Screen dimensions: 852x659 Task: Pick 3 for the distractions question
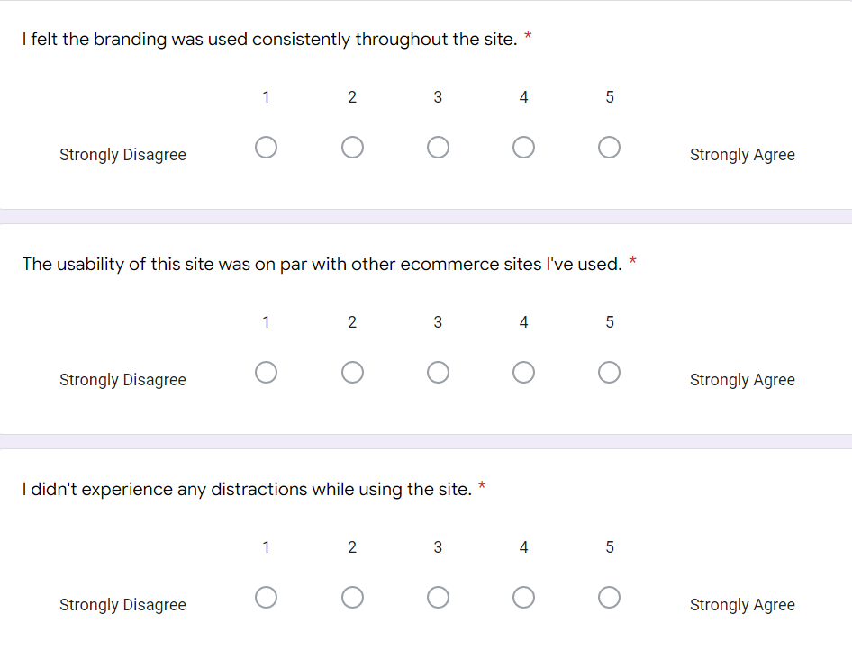click(438, 597)
